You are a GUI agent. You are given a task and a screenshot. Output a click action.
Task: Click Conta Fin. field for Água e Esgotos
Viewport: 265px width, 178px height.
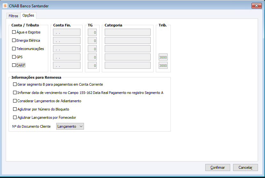[67, 32]
